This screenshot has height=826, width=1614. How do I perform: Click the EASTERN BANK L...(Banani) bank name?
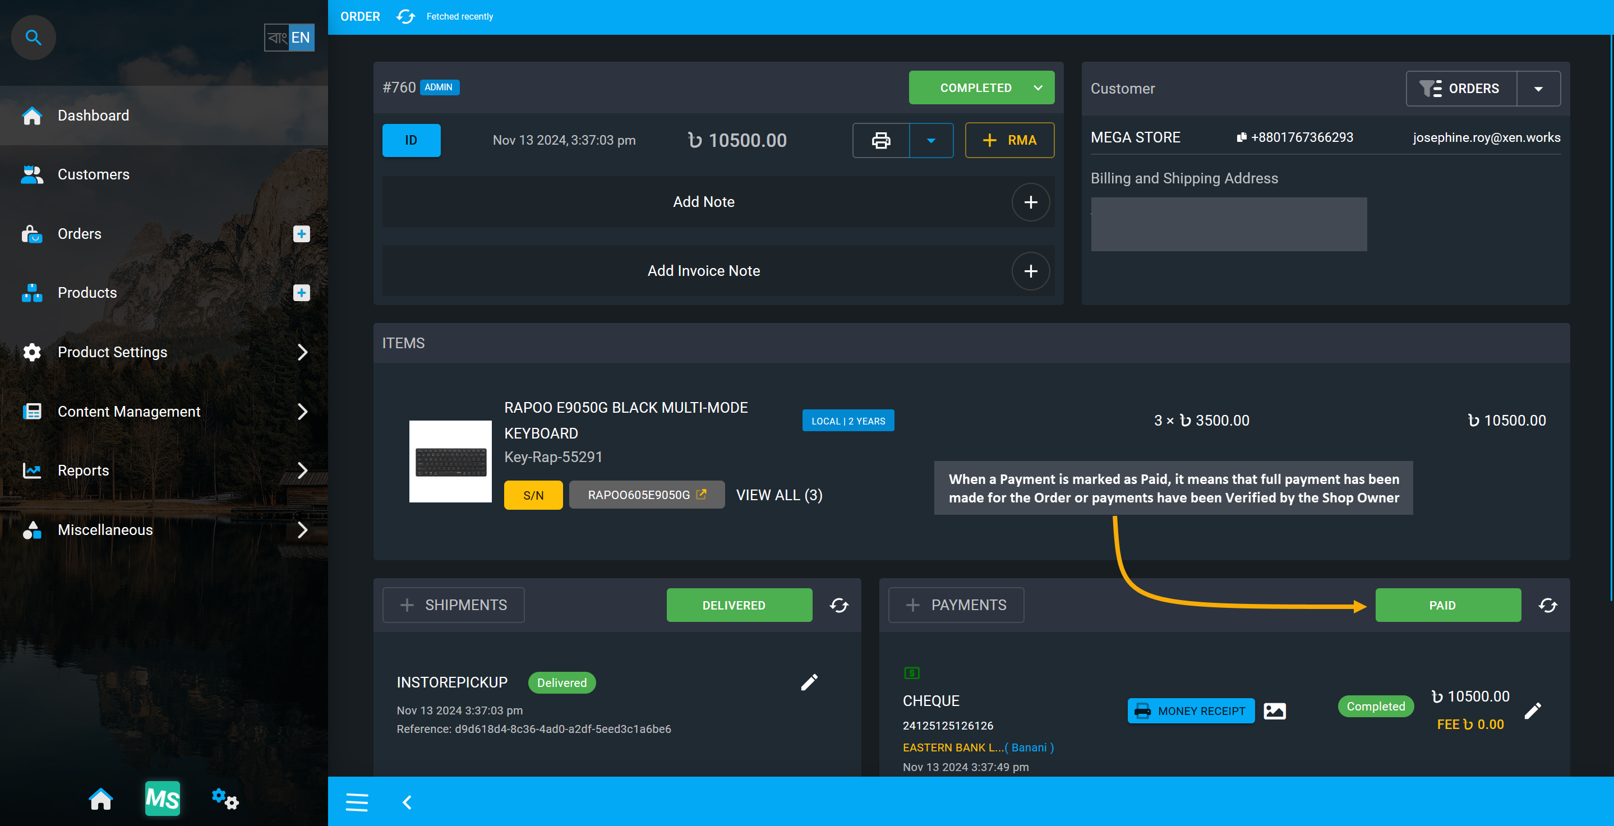(x=976, y=747)
